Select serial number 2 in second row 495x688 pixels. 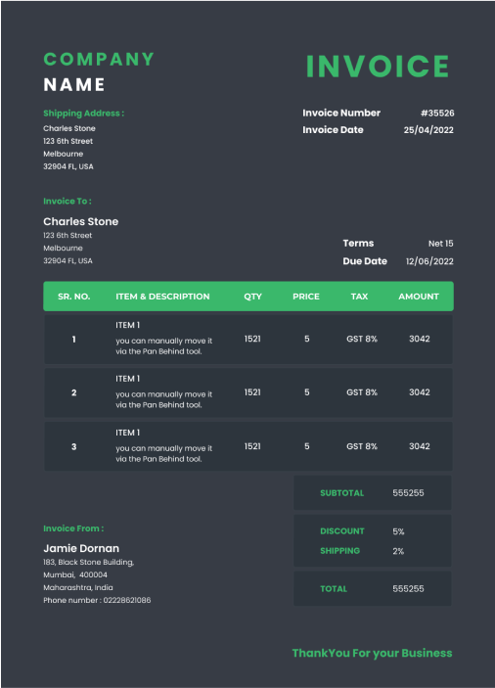[73, 392]
